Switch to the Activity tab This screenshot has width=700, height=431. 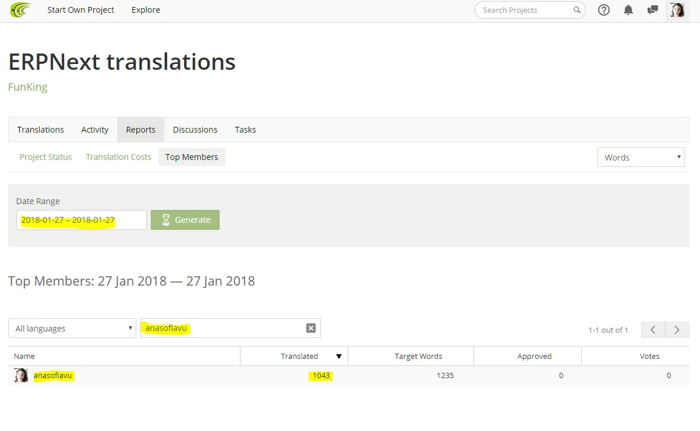tap(95, 130)
